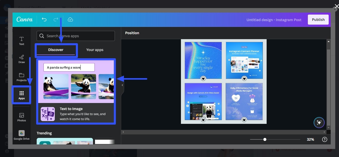
Task: Adjust the zoom level slider
Action: click(x=265, y=139)
